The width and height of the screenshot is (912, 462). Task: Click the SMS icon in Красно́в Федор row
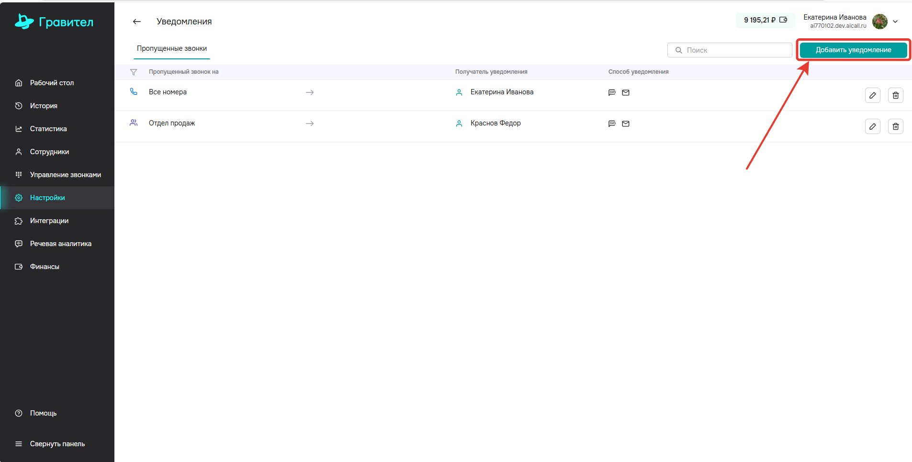pos(612,124)
